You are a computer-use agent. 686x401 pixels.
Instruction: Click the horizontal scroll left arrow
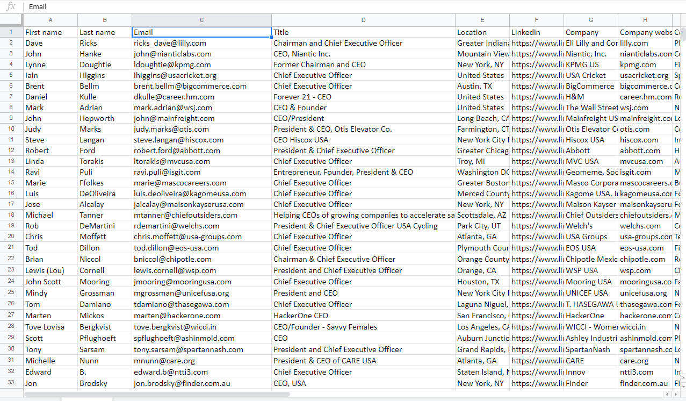click(x=668, y=394)
